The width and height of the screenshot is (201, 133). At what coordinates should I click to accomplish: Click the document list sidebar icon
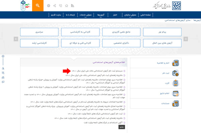[x=3, y=73]
